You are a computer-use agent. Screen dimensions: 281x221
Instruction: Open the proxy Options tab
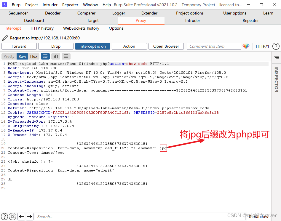pyautogui.click(x=116, y=28)
